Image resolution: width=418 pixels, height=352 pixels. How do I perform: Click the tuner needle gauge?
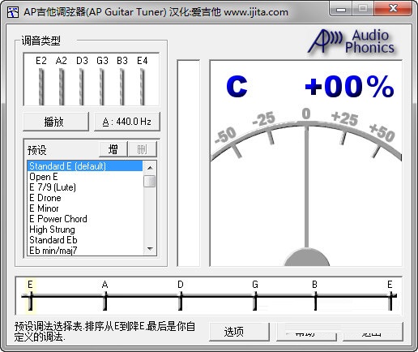[306, 163]
